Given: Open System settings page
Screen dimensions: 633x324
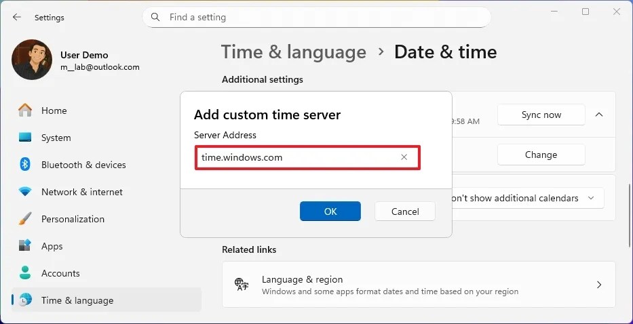Looking at the screenshot, I should coord(107,138).
